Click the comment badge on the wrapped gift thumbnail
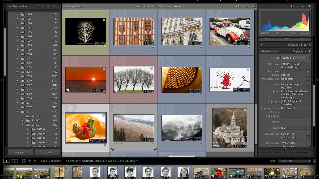This screenshot has width=319, height=179. (x=91, y=141)
